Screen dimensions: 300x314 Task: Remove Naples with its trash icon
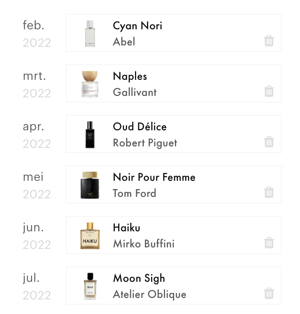(x=269, y=91)
